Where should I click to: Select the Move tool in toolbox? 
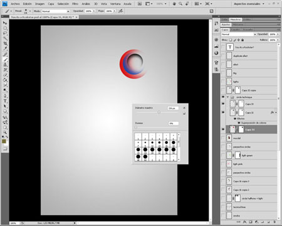coord(5,23)
